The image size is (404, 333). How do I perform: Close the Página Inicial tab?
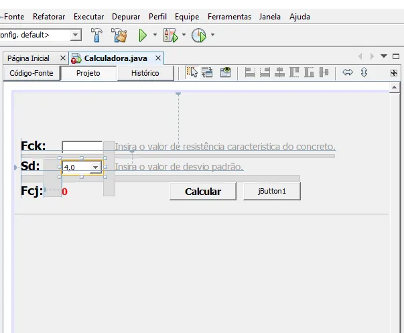(x=63, y=58)
